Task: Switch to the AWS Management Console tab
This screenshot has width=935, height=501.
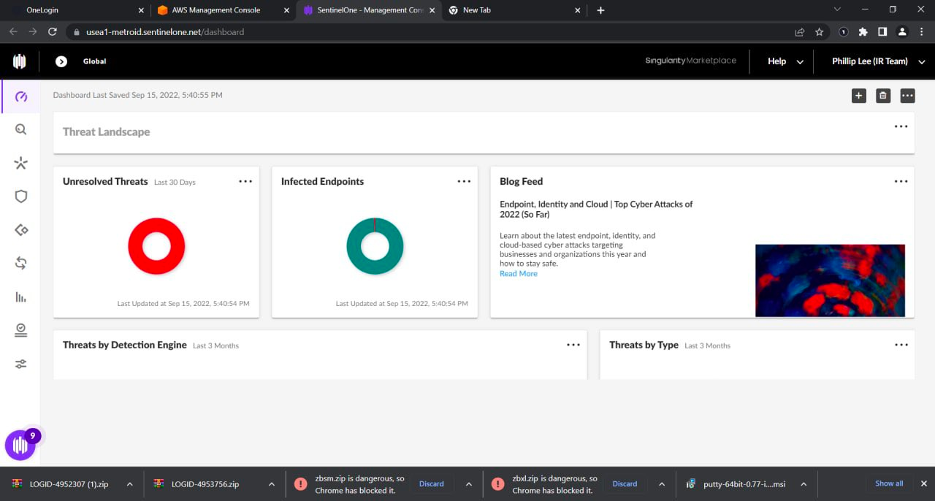Action: coord(215,10)
